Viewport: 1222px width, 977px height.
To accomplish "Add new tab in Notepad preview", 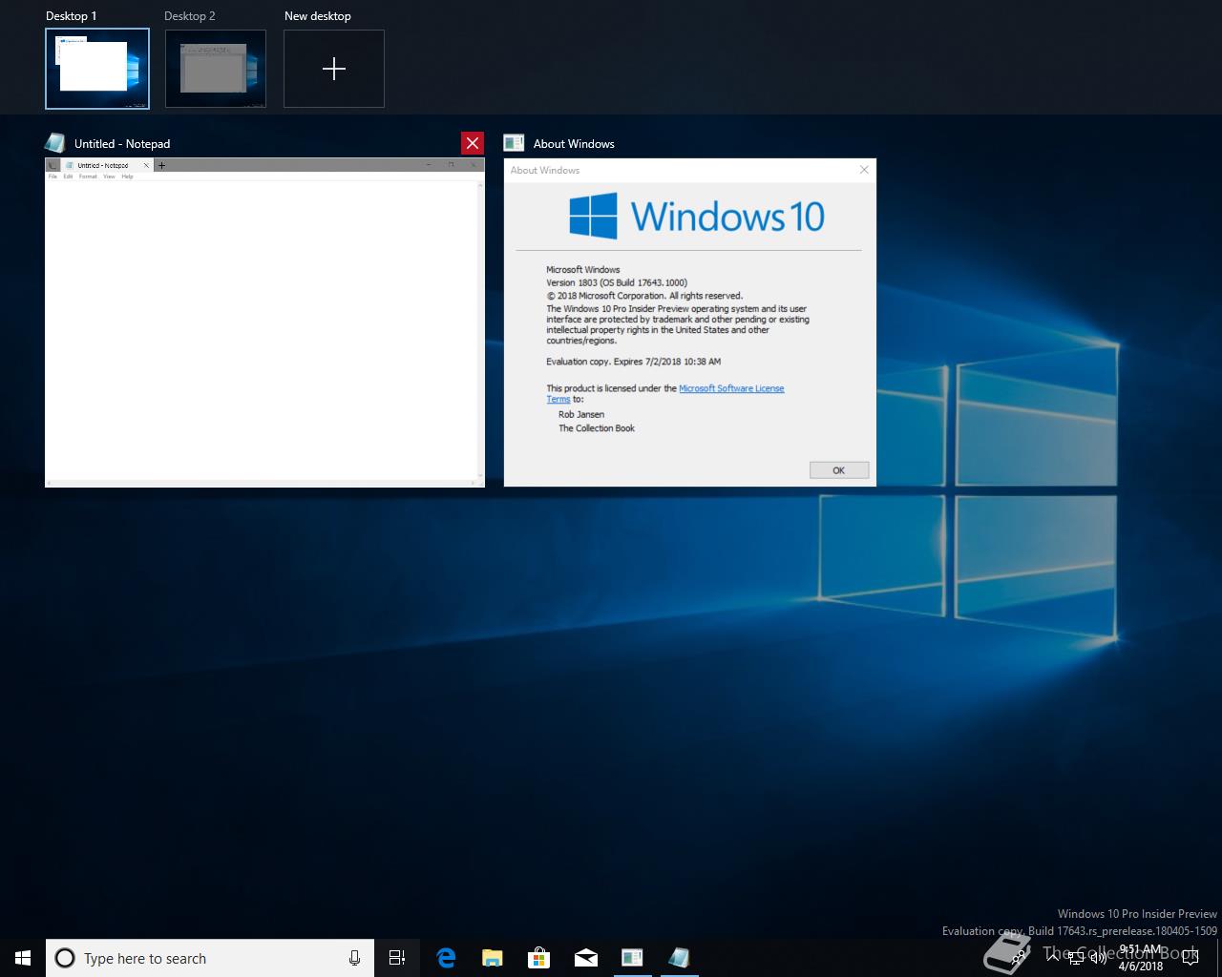I will [x=161, y=165].
